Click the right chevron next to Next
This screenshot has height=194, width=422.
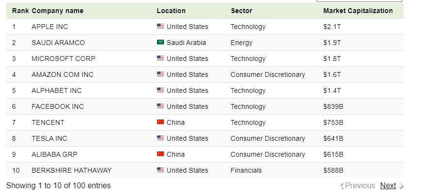pyautogui.click(x=401, y=186)
